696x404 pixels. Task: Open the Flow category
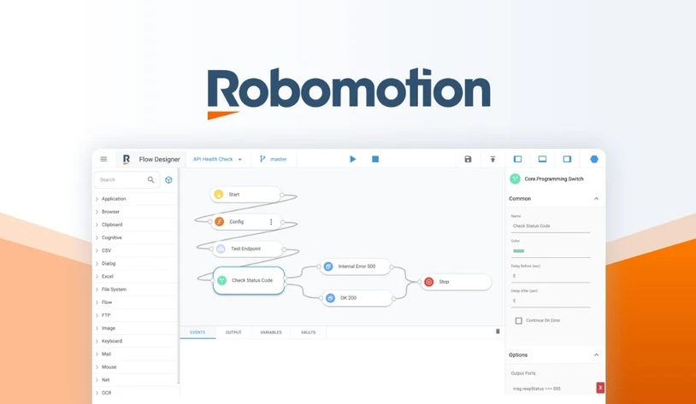135,302
